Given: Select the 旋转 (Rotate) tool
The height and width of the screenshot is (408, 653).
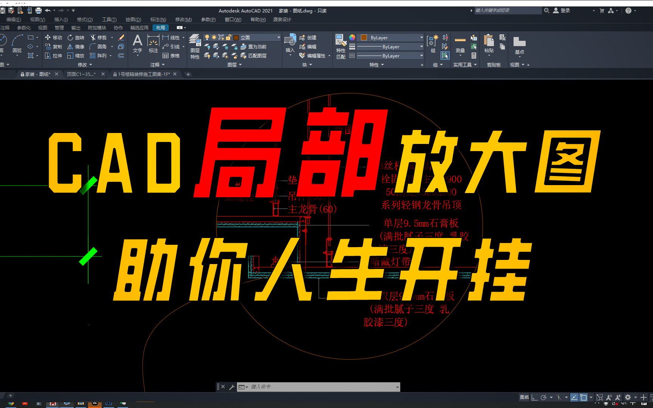Looking at the screenshot, I should 76,37.
